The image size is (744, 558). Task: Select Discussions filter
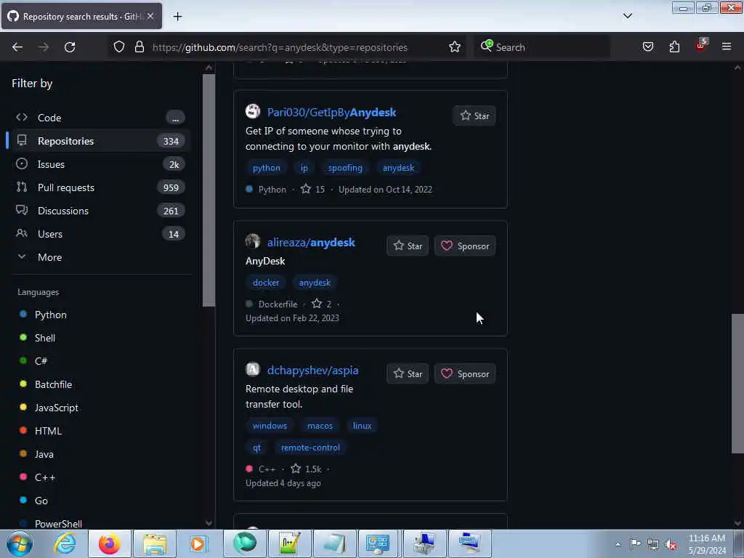pyautogui.click(x=100, y=211)
